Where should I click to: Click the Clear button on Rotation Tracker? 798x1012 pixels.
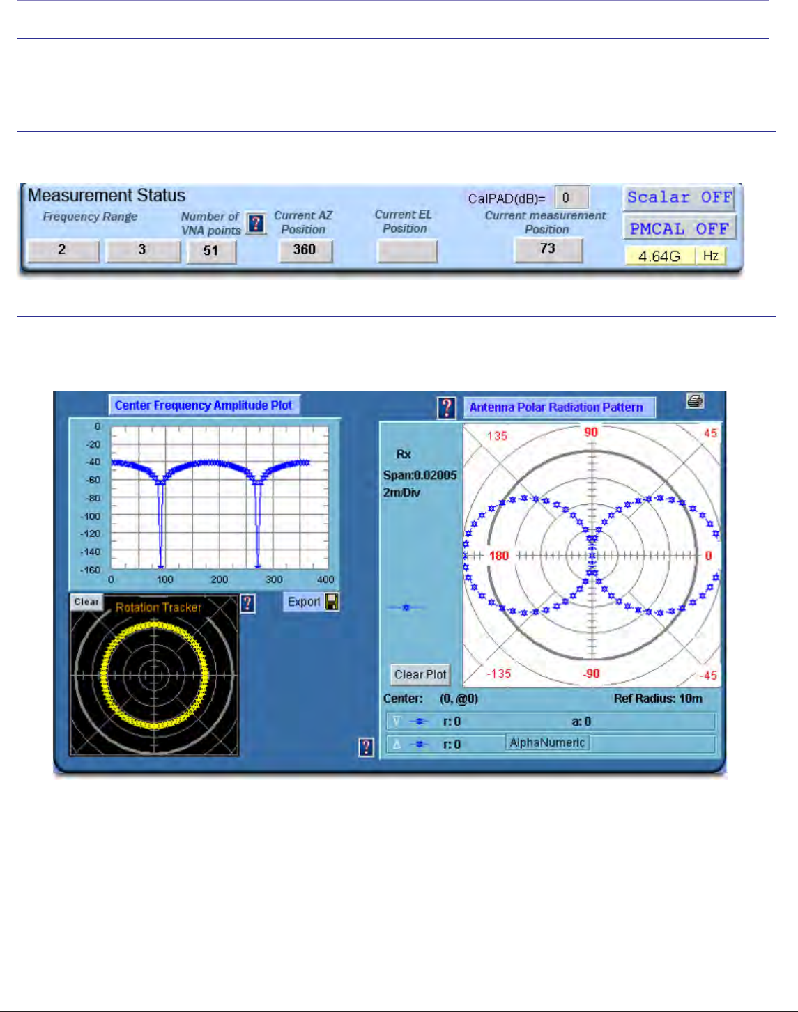point(86,602)
